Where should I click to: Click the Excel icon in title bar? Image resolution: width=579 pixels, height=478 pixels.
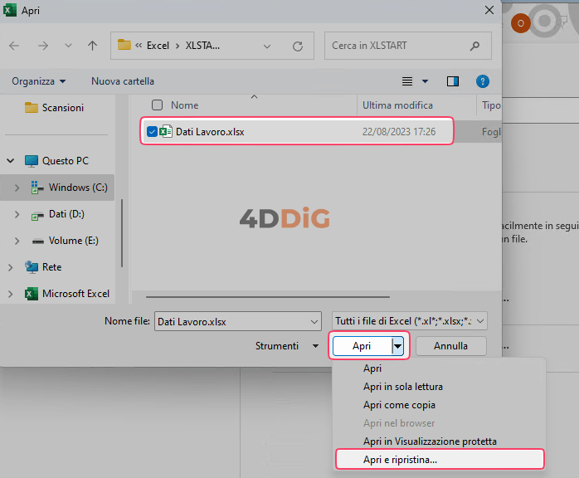pyautogui.click(x=10, y=10)
